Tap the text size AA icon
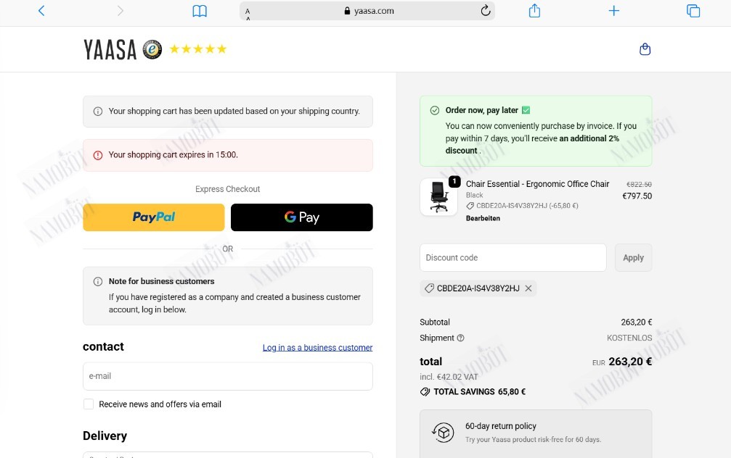731x458 pixels. 248,13
